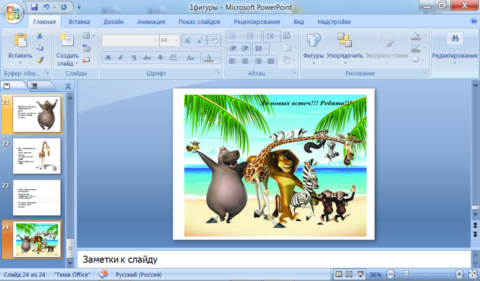The image size is (480, 281).
Task: Save the presentation from quick access toolbar
Action: tap(34, 7)
